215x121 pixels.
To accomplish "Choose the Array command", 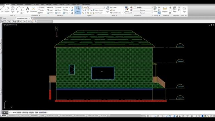I will (66, 13).
